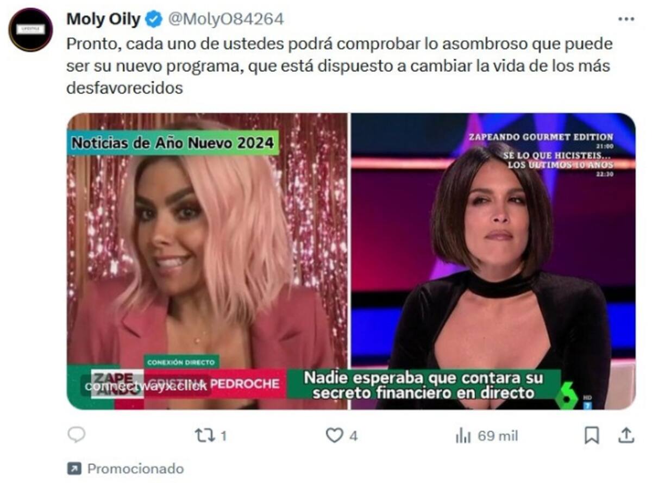Click the Promocionado arrow icon
652x483 pixels.
tap(74, 468)
